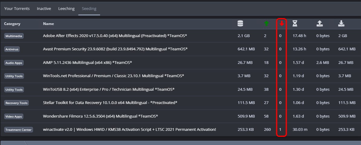Image resolution: width=361 pixels, height=145 pixels.
Task: Sort by red leechers arrow icon
Action: pos(282,24)
